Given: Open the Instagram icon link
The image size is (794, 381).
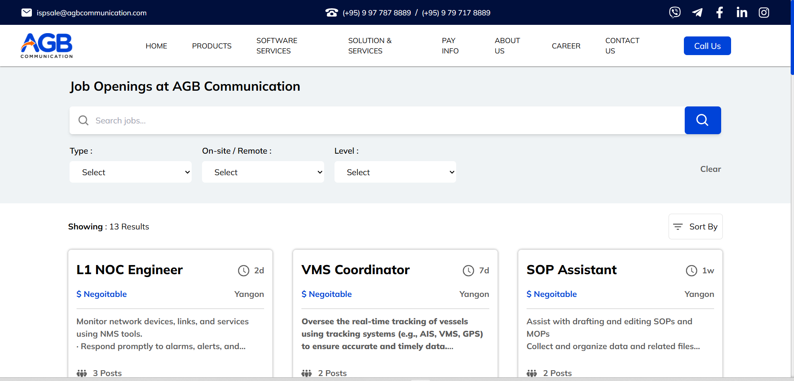Looking at the screenshot, I should pos(764,12).
